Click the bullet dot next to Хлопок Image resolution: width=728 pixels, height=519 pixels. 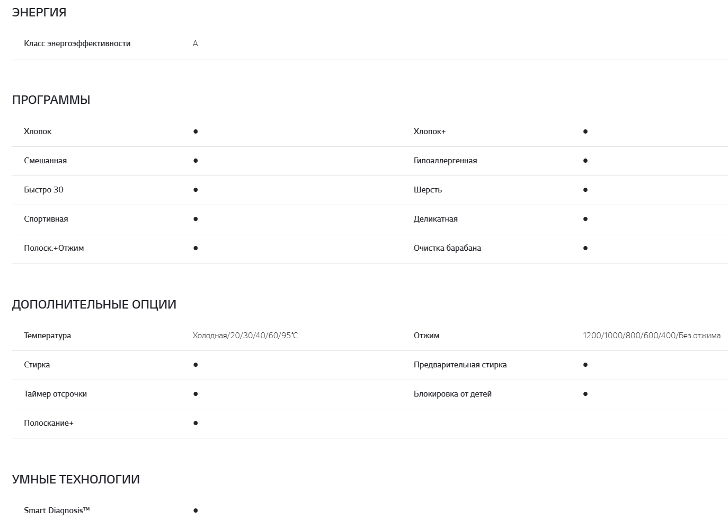pos(196,131)
